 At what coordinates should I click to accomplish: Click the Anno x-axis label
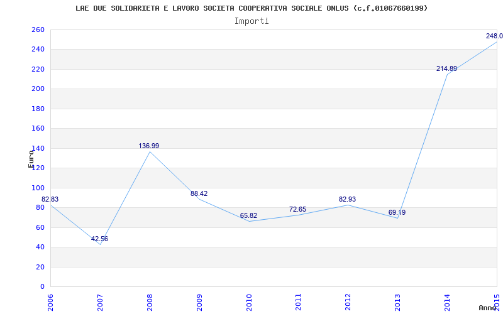pos(489,308)
